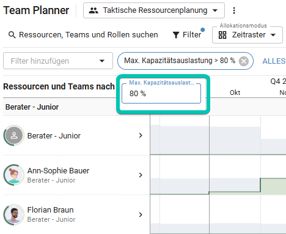Click the search magnifier icon

point(12,35)
